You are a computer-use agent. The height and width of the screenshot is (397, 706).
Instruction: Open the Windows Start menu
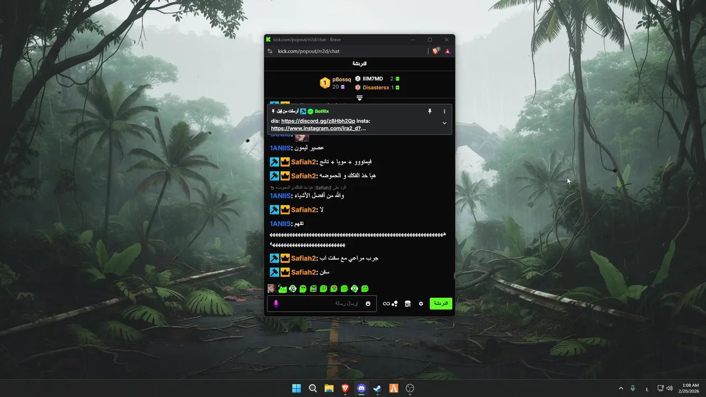(297, 388)
